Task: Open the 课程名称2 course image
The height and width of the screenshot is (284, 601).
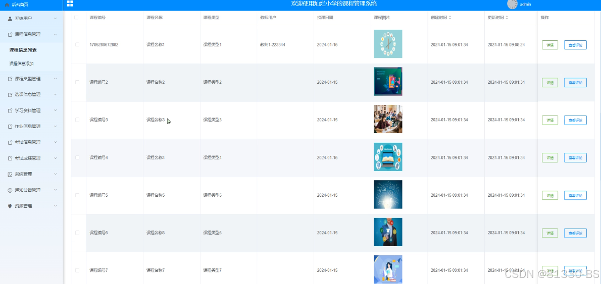Action: click(x=388, y=82)
